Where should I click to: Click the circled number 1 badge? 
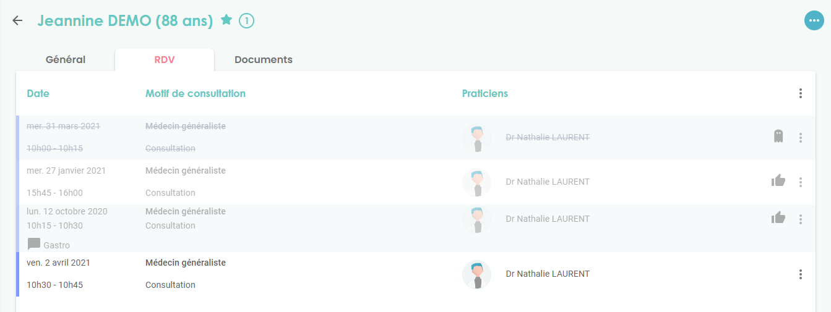tap(246, 21)
